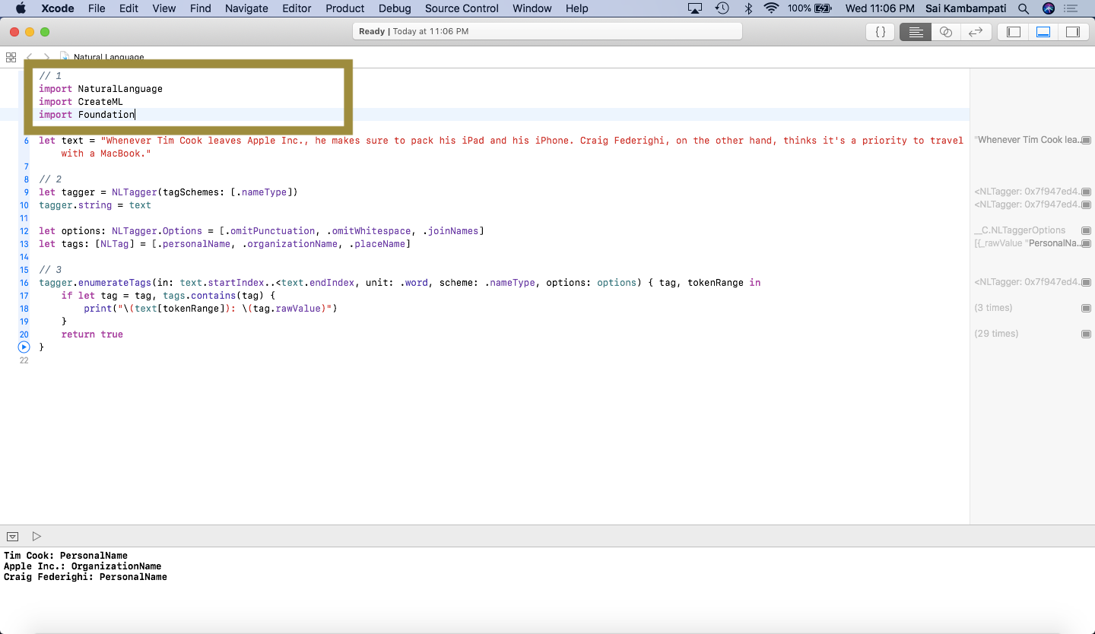Click the "Ready" activity status bar

[x=547, y=31]
